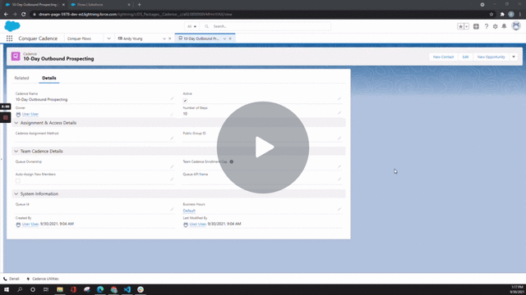Open the Help question mark icon
The width and height of the screenshot is (526, 295).
pyautogui.click(x=486, y=26)
